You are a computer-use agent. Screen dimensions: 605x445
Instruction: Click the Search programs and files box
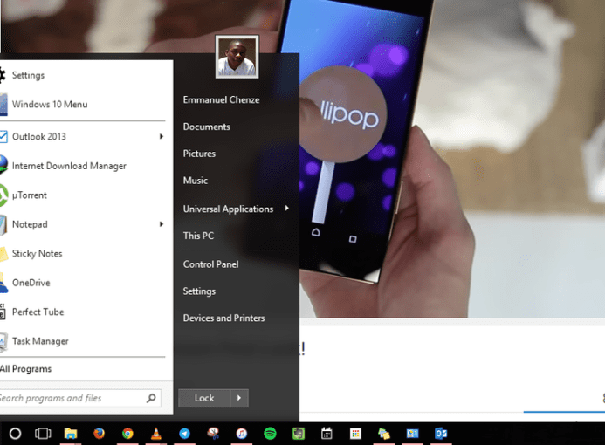(80, 399)
